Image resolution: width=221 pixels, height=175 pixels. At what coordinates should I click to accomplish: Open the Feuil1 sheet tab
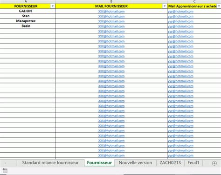[x=193, y=163]
